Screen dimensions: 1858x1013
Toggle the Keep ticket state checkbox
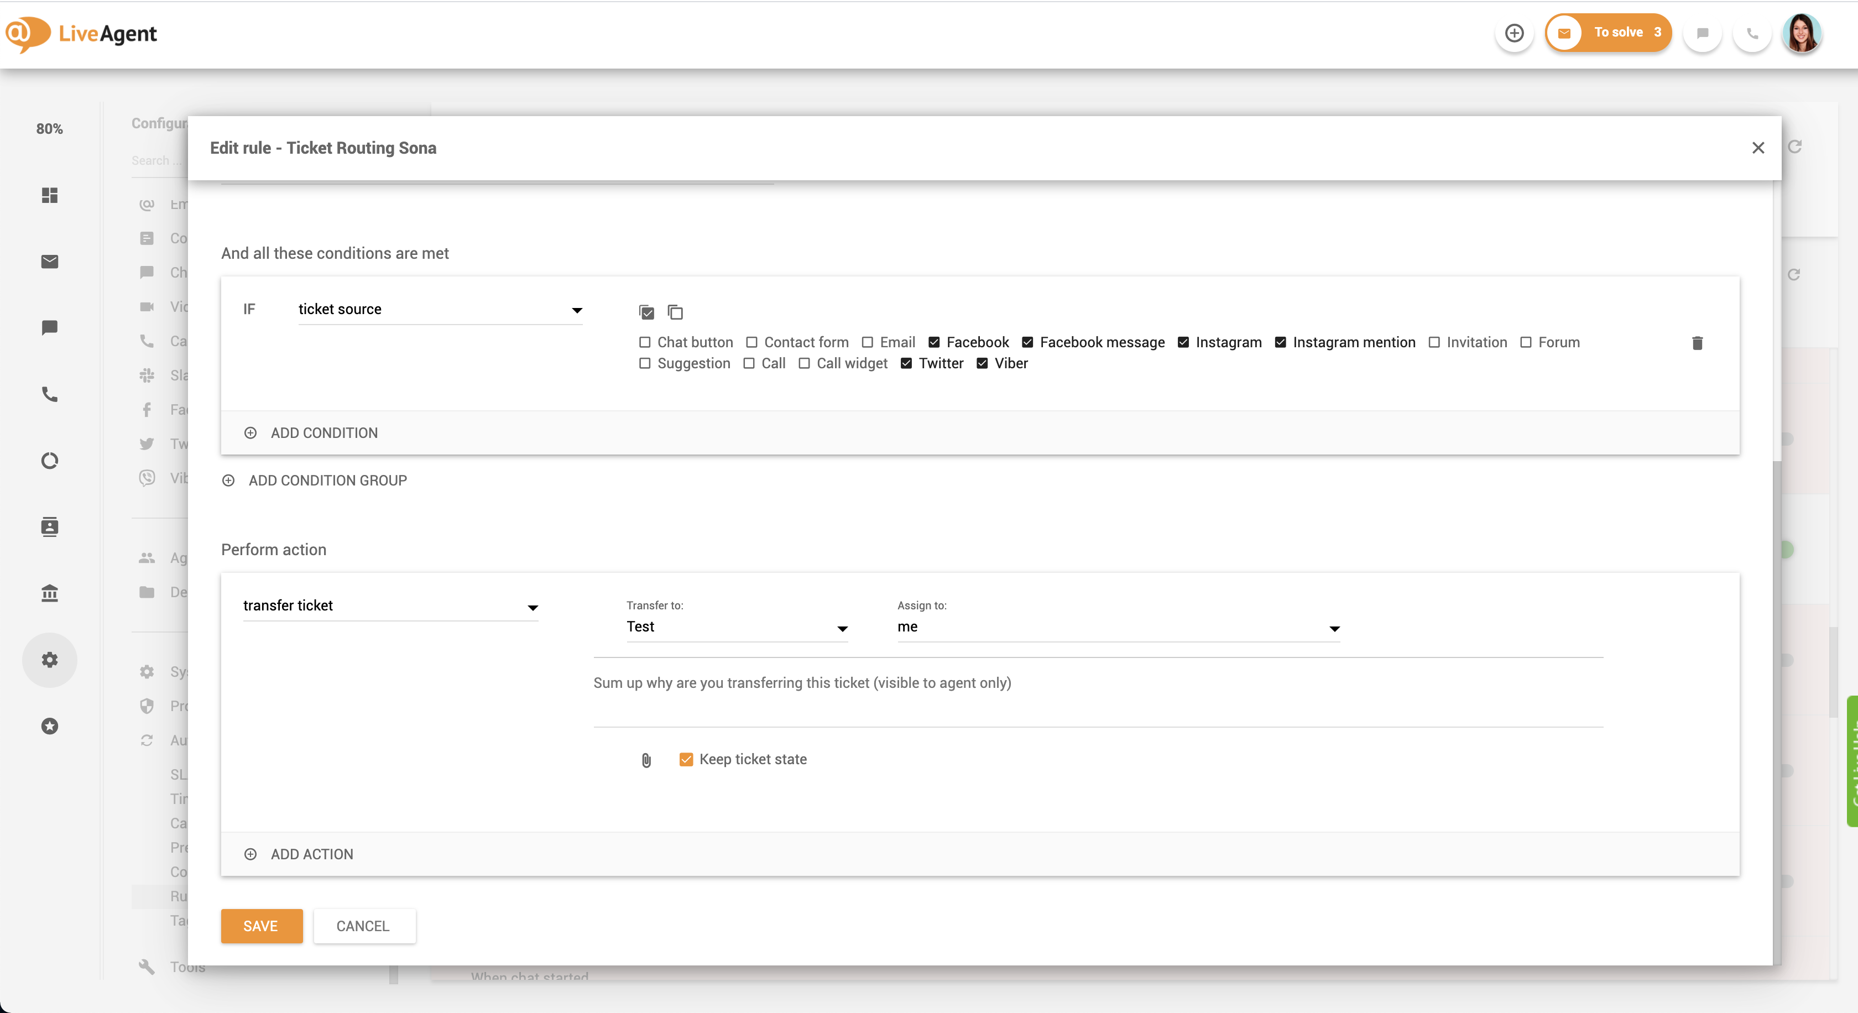point(686,759)
